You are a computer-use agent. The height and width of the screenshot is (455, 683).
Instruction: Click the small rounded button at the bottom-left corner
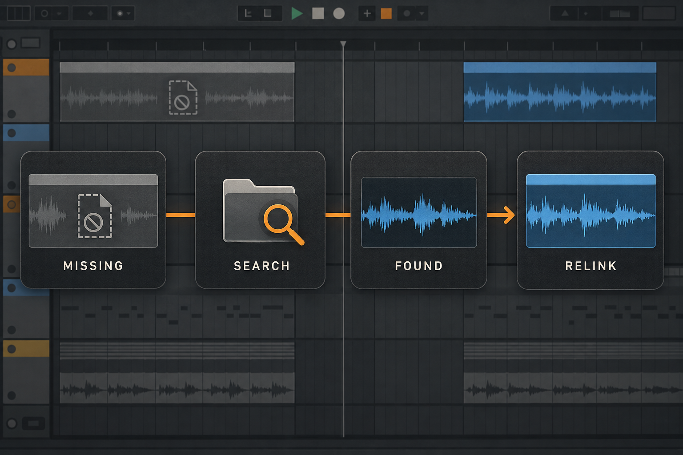coord(33,423)
